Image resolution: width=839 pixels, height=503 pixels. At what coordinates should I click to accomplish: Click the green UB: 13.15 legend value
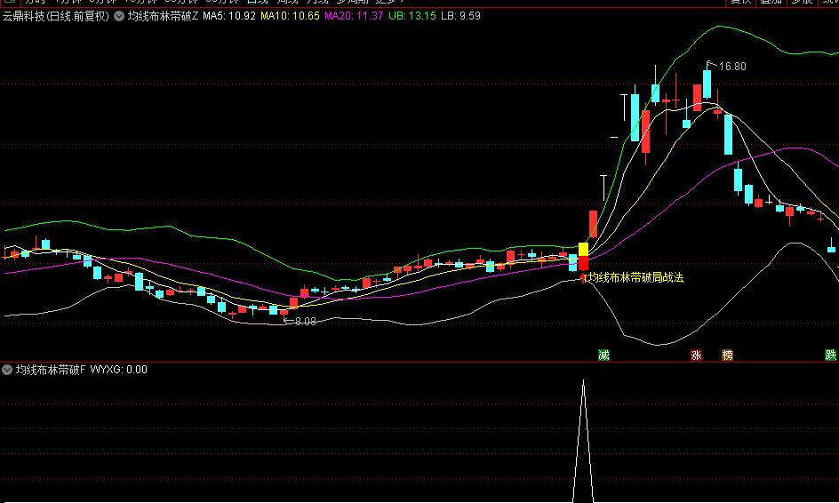pos(412,16)
